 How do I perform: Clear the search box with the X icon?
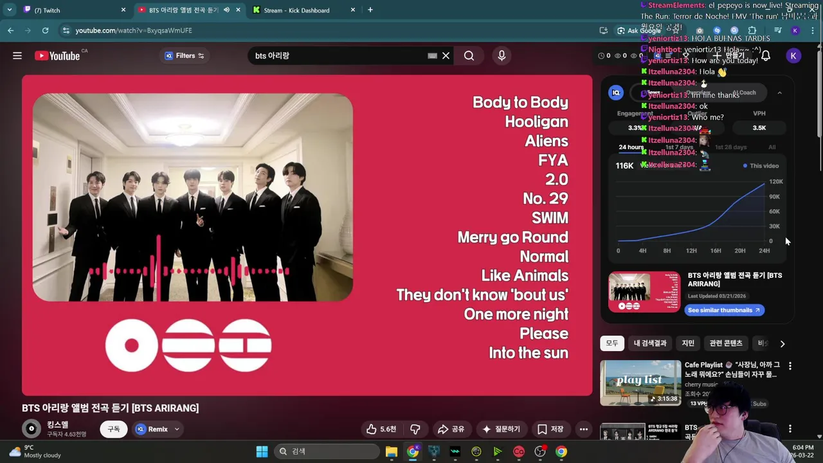(x=446, y=56)
